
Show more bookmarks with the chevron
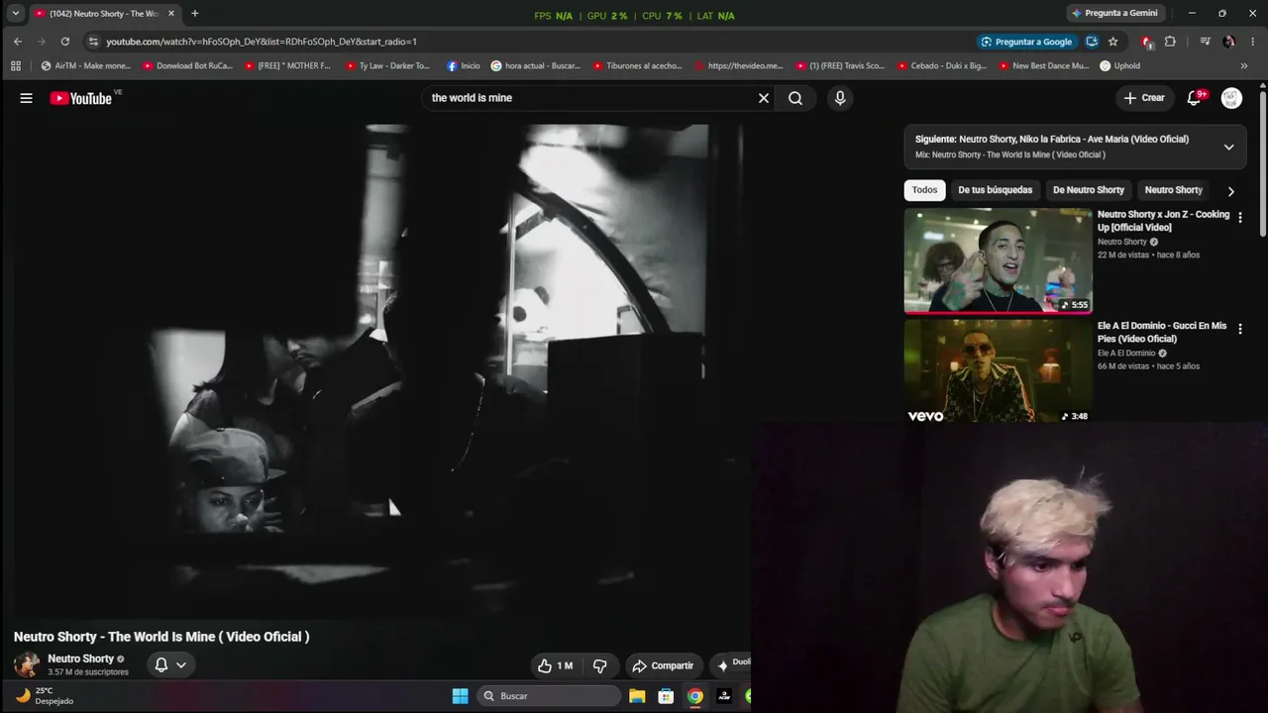pos(1244,66)
